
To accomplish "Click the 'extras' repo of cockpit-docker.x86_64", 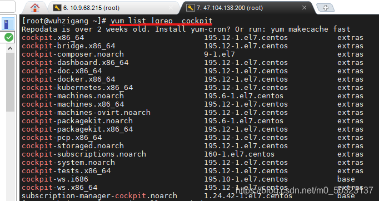I will [x=351, y=79].
